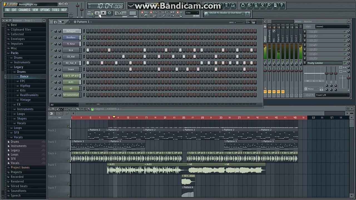Click the render/export disk icon

[x=256, y=5]
